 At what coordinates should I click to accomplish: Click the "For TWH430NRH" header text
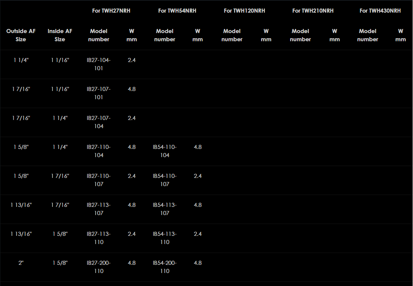point(380,11)
